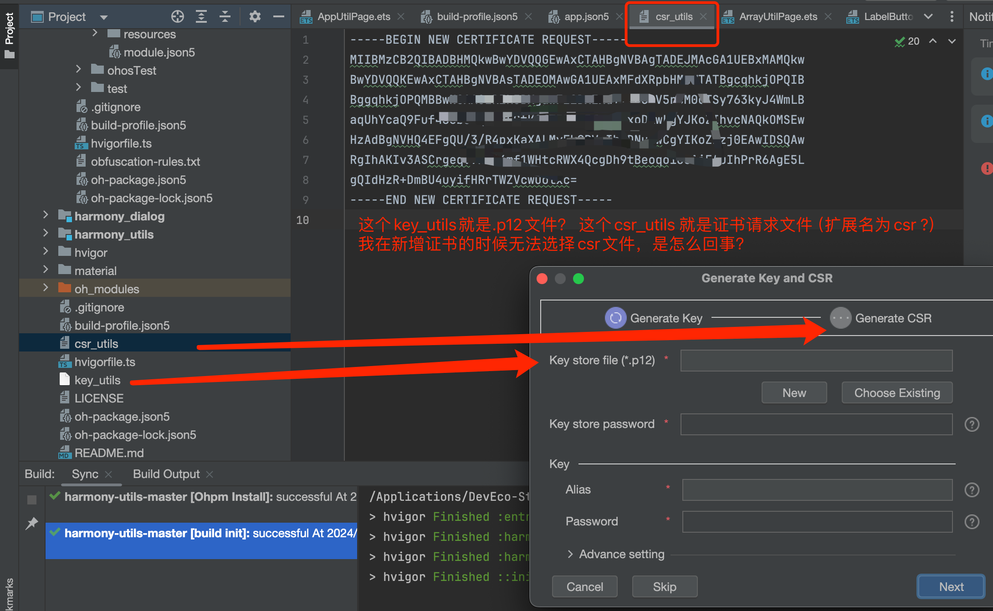Click Skip in Generate Key dialog

(x=665, y=587)
